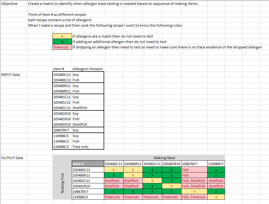
Task: Select Soy allergen for 105480C13 in input
Action: pyautogui.click(x=88, y=75)
